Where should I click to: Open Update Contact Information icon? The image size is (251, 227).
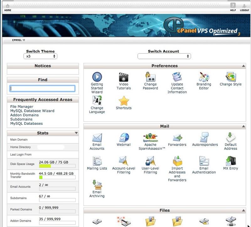click(x=177, y=77)
